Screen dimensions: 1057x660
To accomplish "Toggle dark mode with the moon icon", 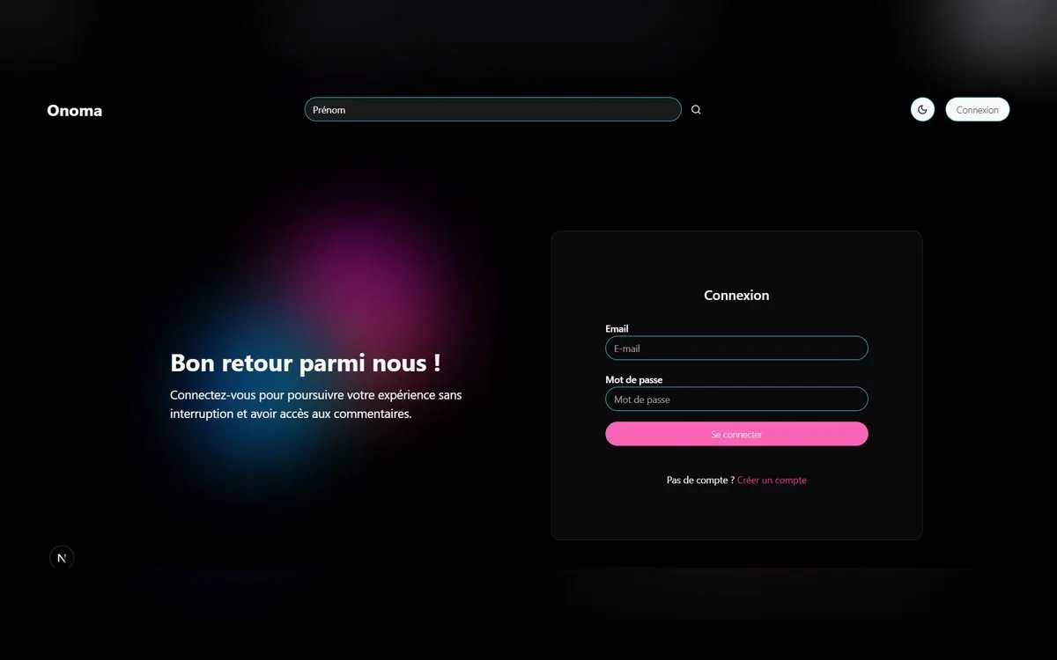I will (x=922, y=110).
